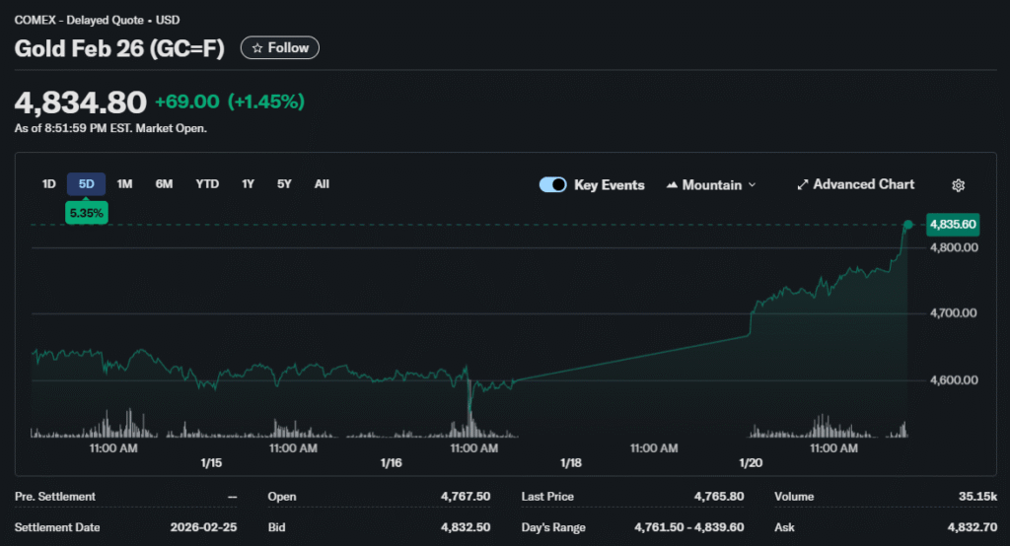Select the YTD range tab
The image size is (1010, 546).
pos(207,184)
